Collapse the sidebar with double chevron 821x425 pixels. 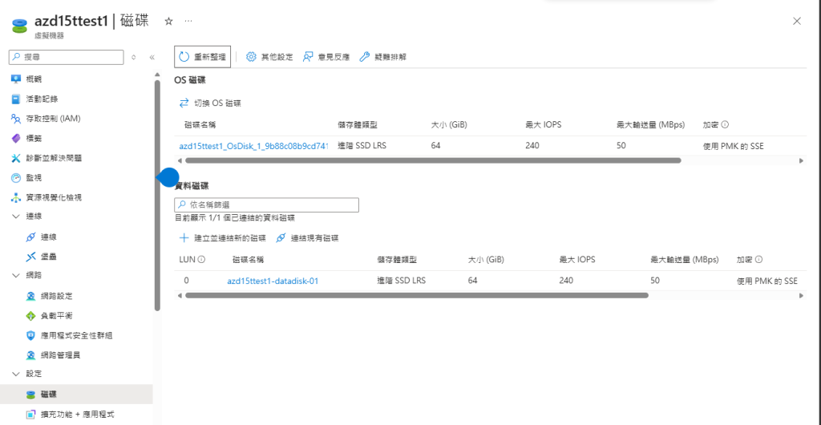pos(152,57)
